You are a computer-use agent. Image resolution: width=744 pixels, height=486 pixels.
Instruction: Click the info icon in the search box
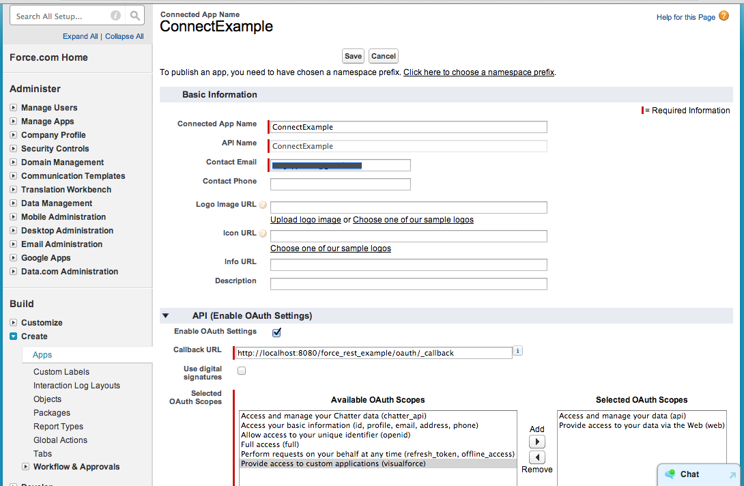click(115, 16)
